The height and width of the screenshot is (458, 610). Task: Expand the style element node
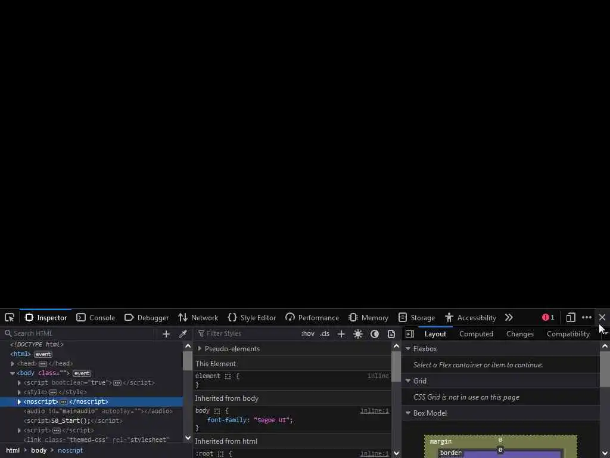pyautogui.click(x=19, y=392)
